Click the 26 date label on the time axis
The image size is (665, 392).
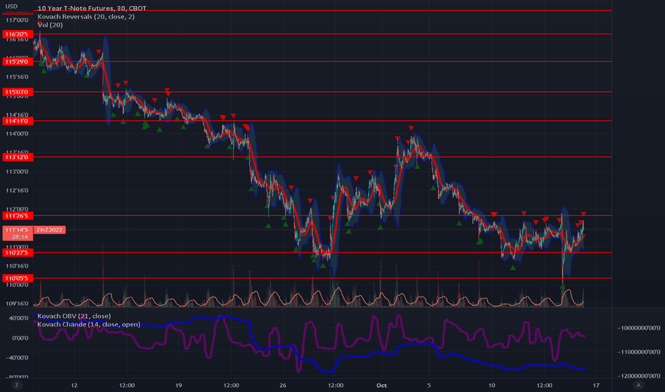click(283, 385)
